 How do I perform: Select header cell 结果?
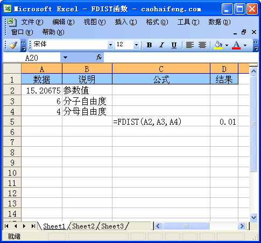(224, 79)
